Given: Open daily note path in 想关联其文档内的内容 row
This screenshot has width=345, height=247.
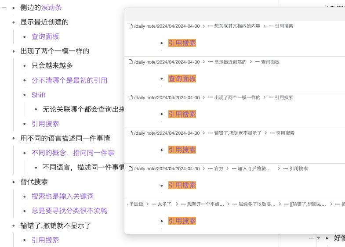Looking at the screenshot, I should click(x=167, y=26).
